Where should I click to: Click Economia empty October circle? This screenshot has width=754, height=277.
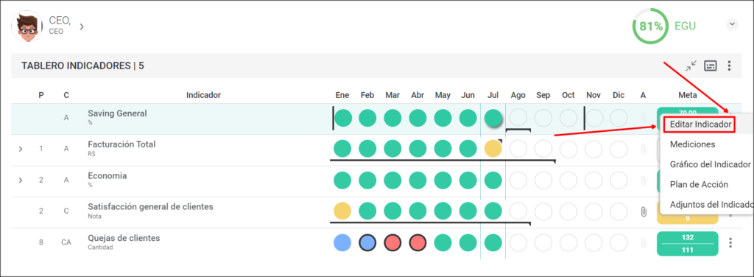pyautogui.click(x=568, y=180)
